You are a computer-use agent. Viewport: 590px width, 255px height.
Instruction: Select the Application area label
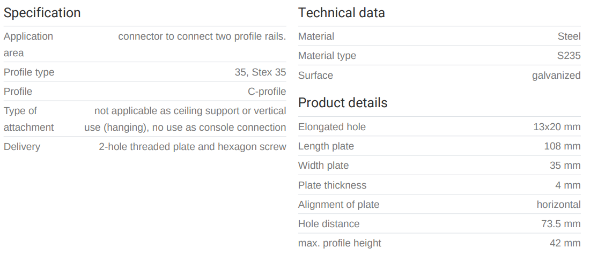(28, 44)
